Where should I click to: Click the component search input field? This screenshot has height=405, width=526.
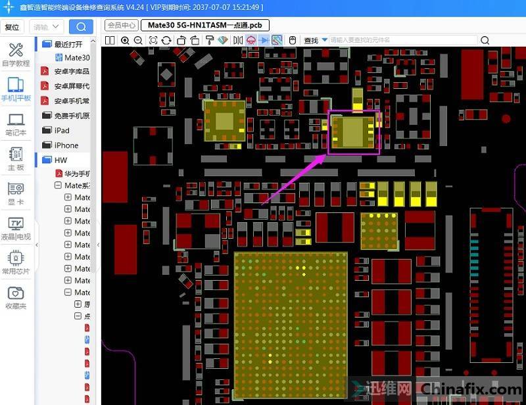point(402,40)
